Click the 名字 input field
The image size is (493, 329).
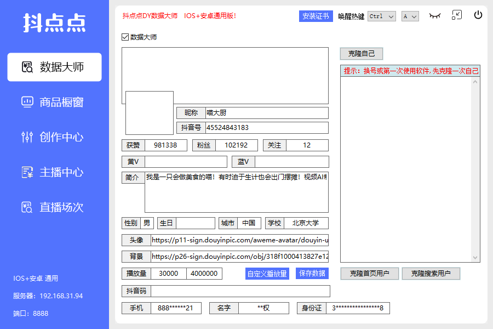[264, 308]
